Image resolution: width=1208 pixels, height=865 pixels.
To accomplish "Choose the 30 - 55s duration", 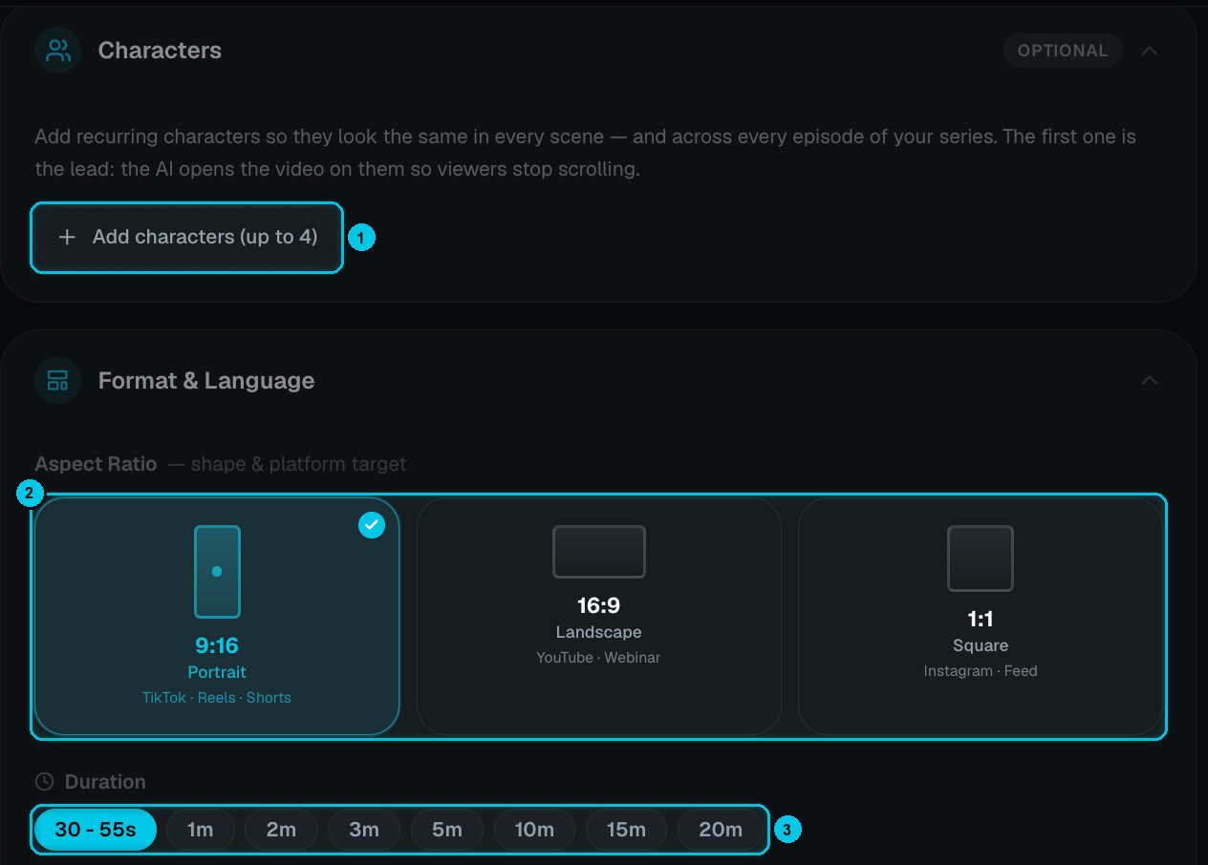I will pyautogui.click(x=96, y=830).
